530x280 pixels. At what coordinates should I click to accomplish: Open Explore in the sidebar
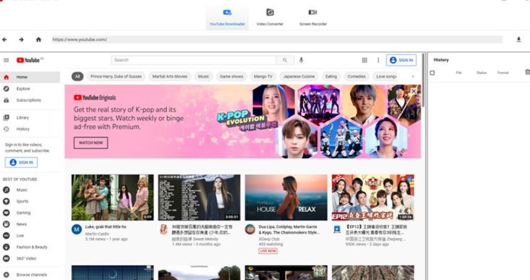[30, 88]
